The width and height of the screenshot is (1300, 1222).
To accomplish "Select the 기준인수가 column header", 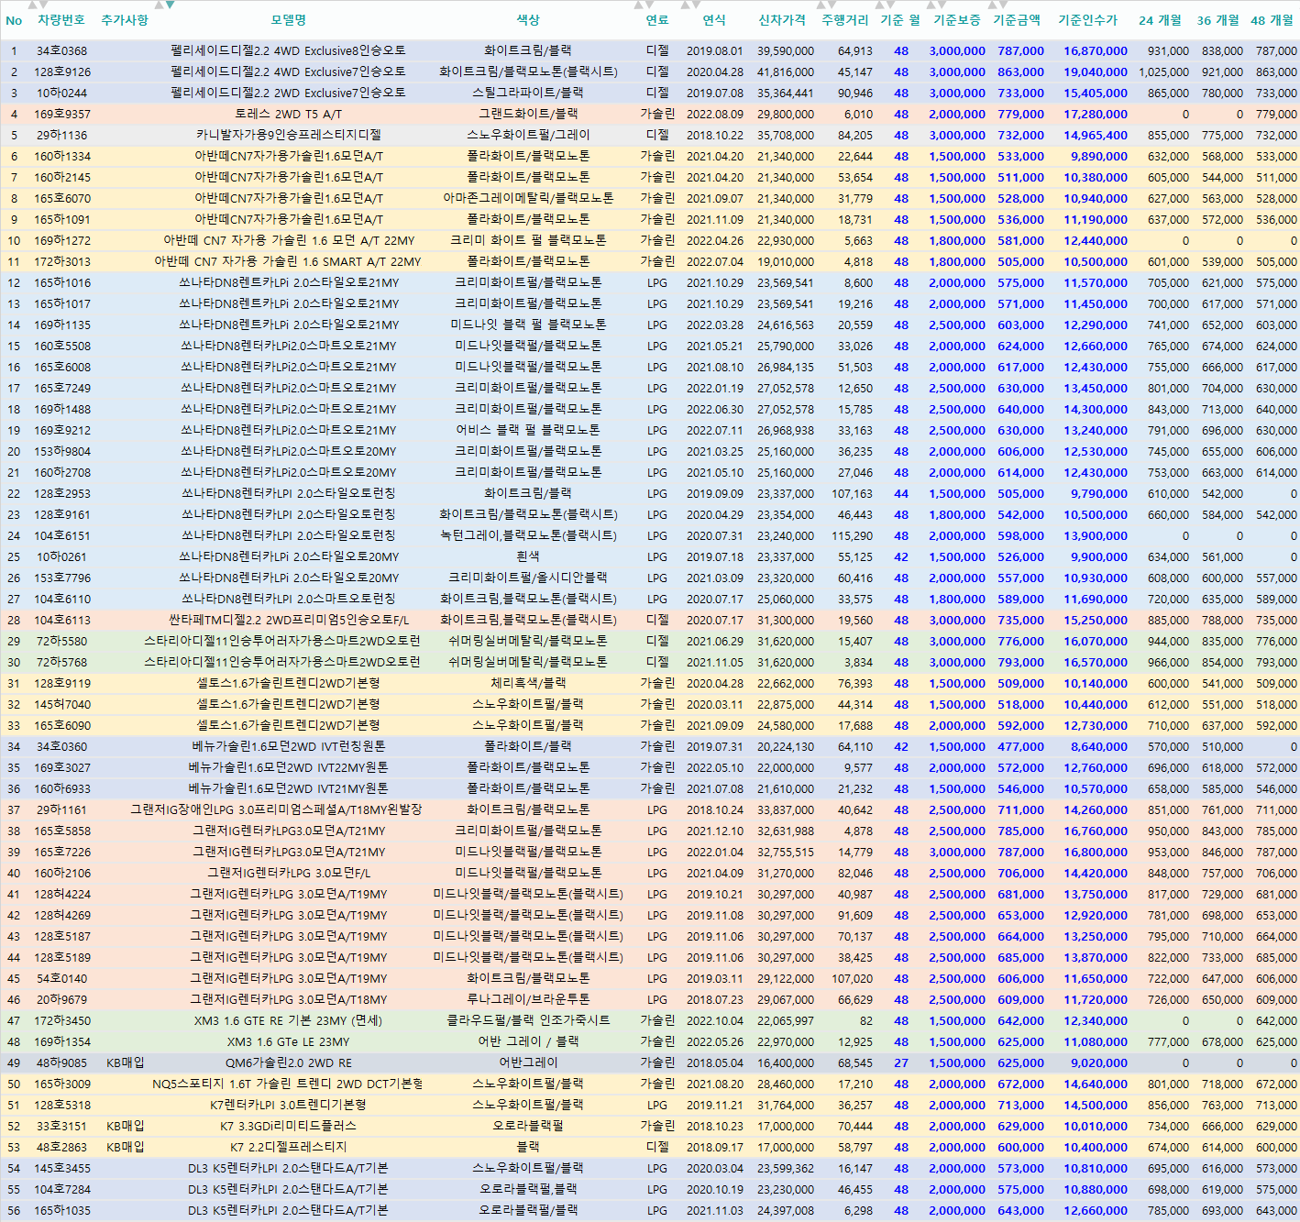I will [1088, 20].
